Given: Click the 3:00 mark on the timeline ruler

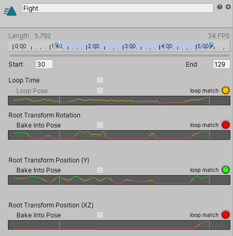Looking at the screenshot, I should (130, 47).
